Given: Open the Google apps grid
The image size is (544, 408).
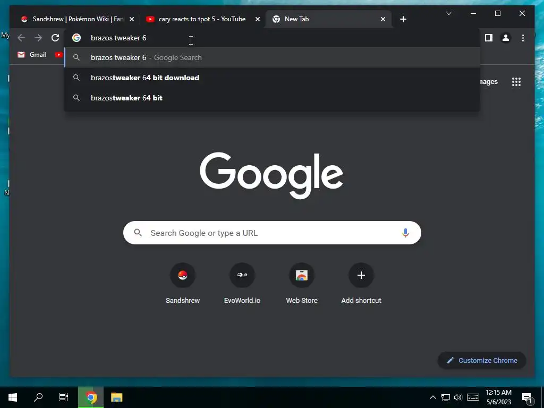Looking at the screenshot, I should pyautogui.click(x=516, y=82).
